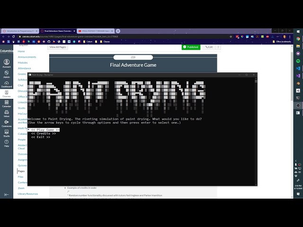Open the Colum bookmarks folder
303x227 pixels.
(x=88, y=42)
